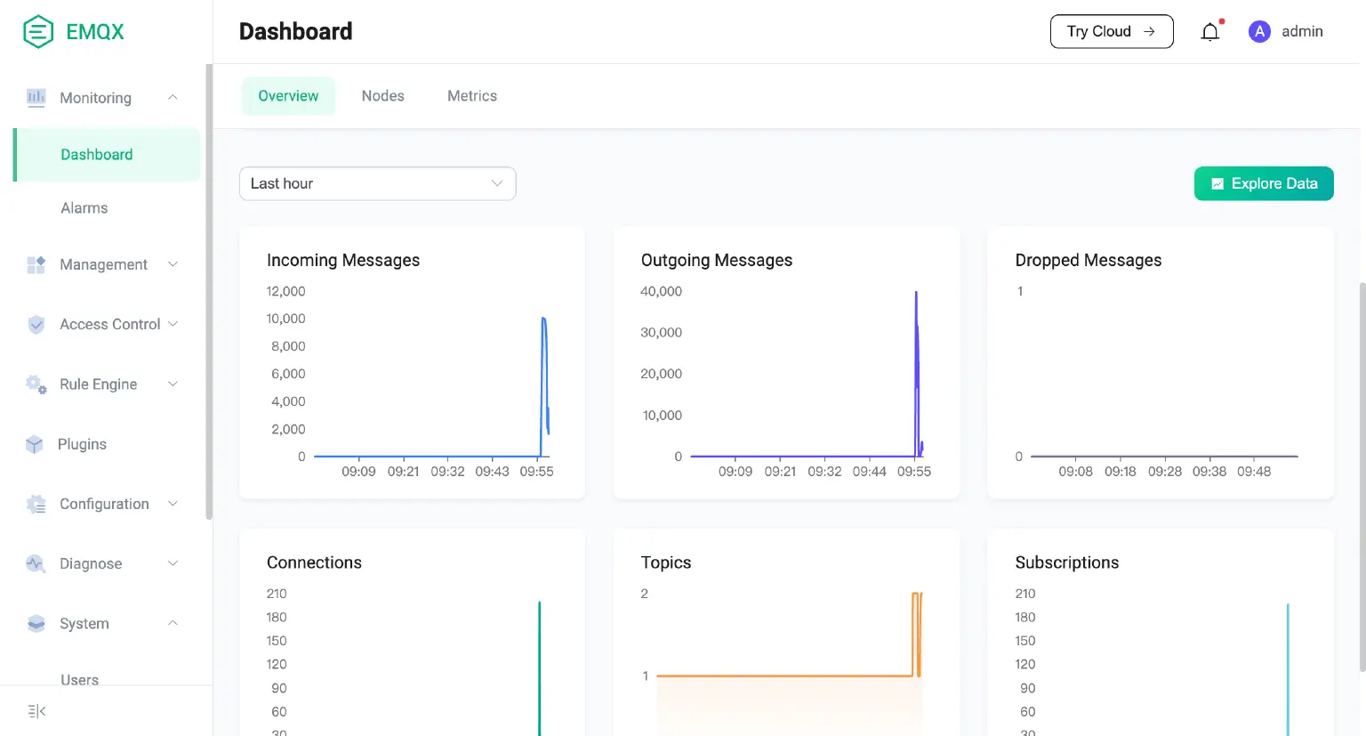Click the Try Cloud button
This screenshot has height=736, width=1366.
tap(1112, 31)
